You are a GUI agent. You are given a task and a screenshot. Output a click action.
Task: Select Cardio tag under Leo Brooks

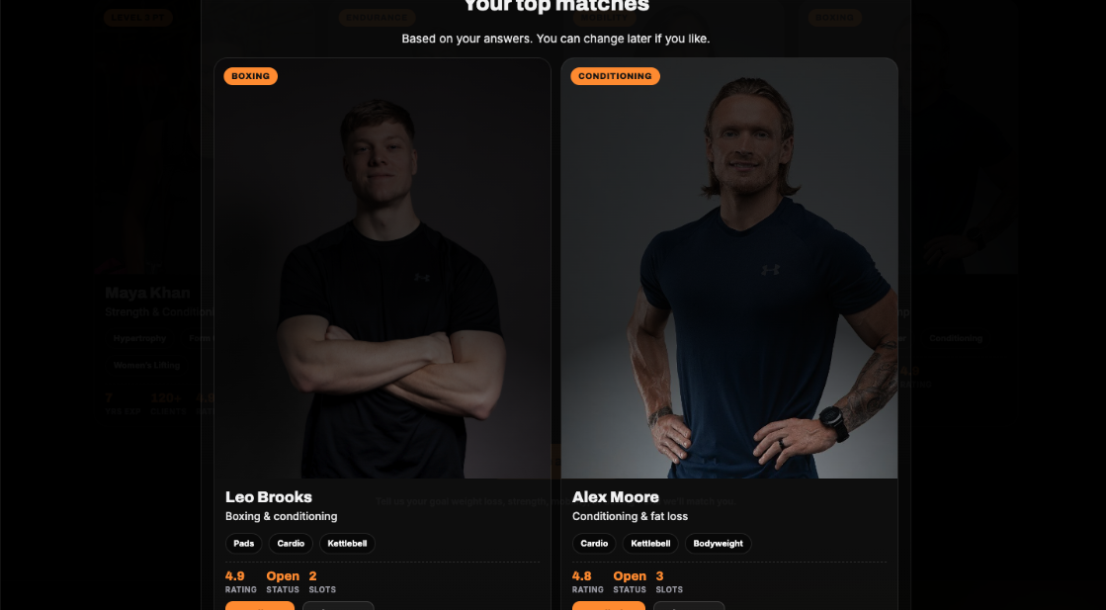[x=291, y=544]
